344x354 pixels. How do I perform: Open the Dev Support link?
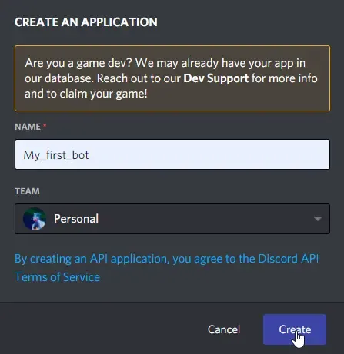pos(215,78)
